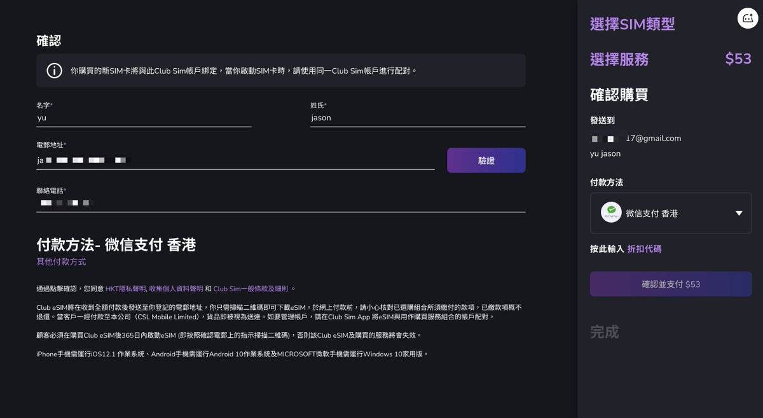Image resolution: width=763 pixels, height=418 pixels.
Task: Open the chat assistant bubble icon
Action: 748,18
